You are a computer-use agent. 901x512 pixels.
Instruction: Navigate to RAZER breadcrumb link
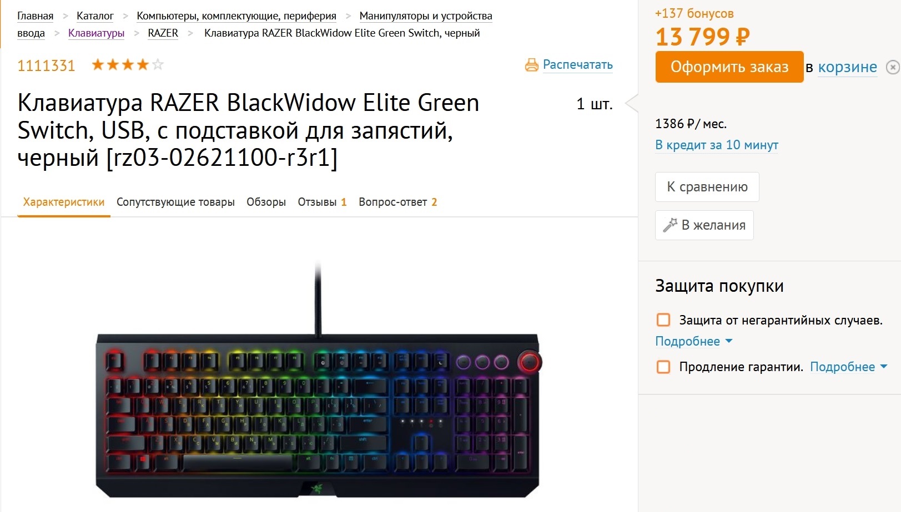coord(163,33)
